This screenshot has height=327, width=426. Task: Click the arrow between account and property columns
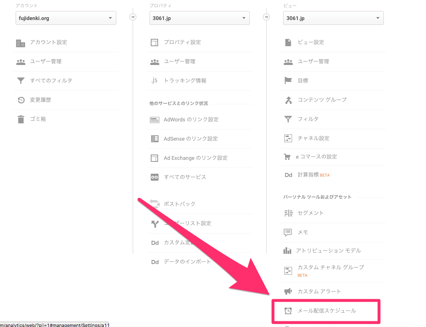(x=133, y=17)
